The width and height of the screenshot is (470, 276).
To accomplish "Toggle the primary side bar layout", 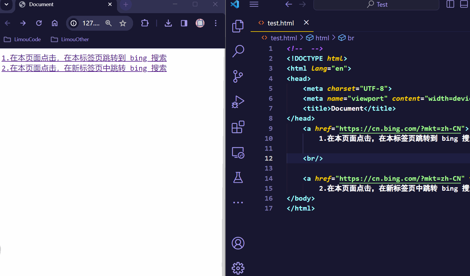I will click(x=450, y=4).
